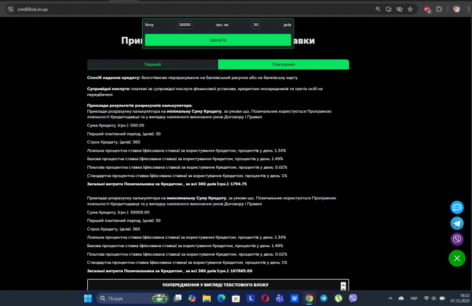
Task: Click the battery tray icon
Action: [442, 298]
